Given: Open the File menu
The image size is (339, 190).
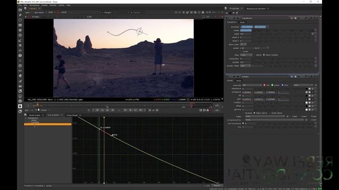Looking at the screenshot, I should [20, 5].
